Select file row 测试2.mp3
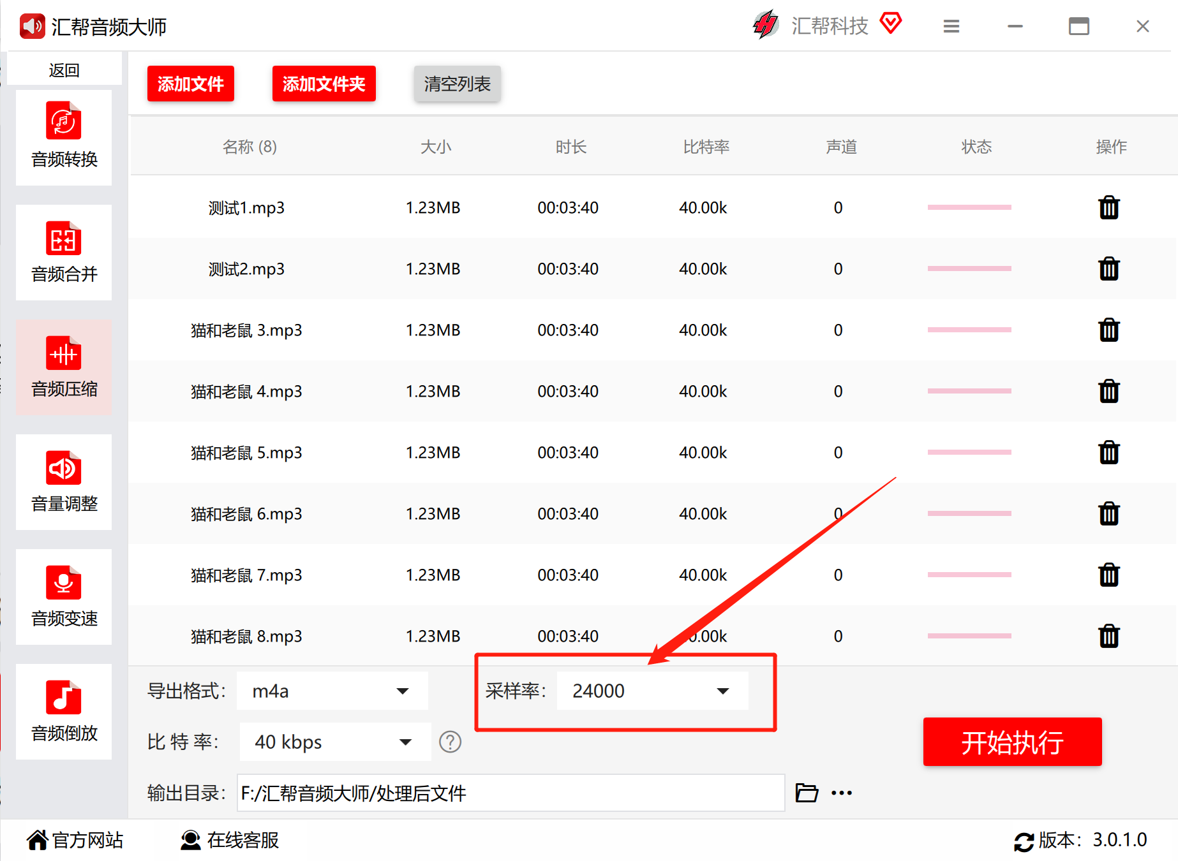Image resolution: width=1178 pixels, height=861 pixels. click(x=653, y=269)
